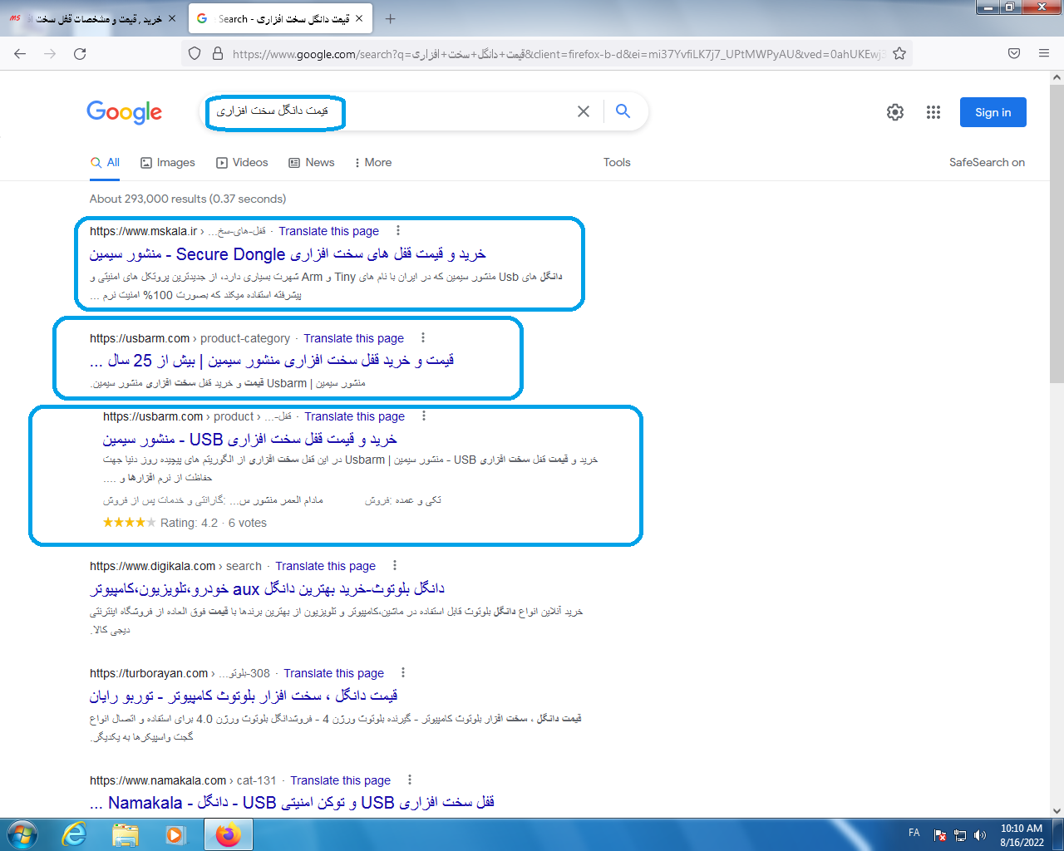Viewport: 1064px width, 851px height.
Task: Bookmark this page with the star icon
Action: click(899, 53)
